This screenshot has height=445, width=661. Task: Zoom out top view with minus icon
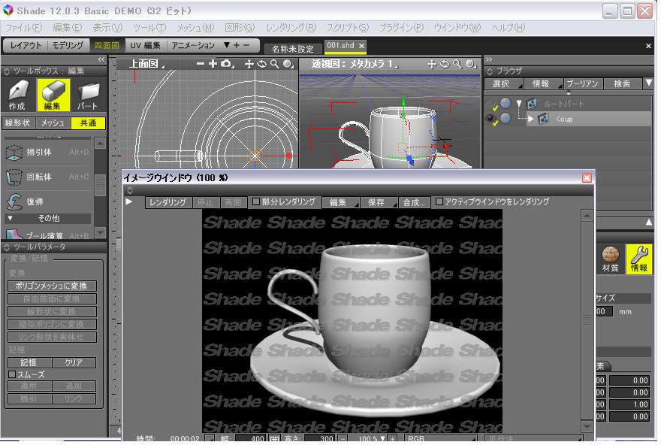[201, 64]
